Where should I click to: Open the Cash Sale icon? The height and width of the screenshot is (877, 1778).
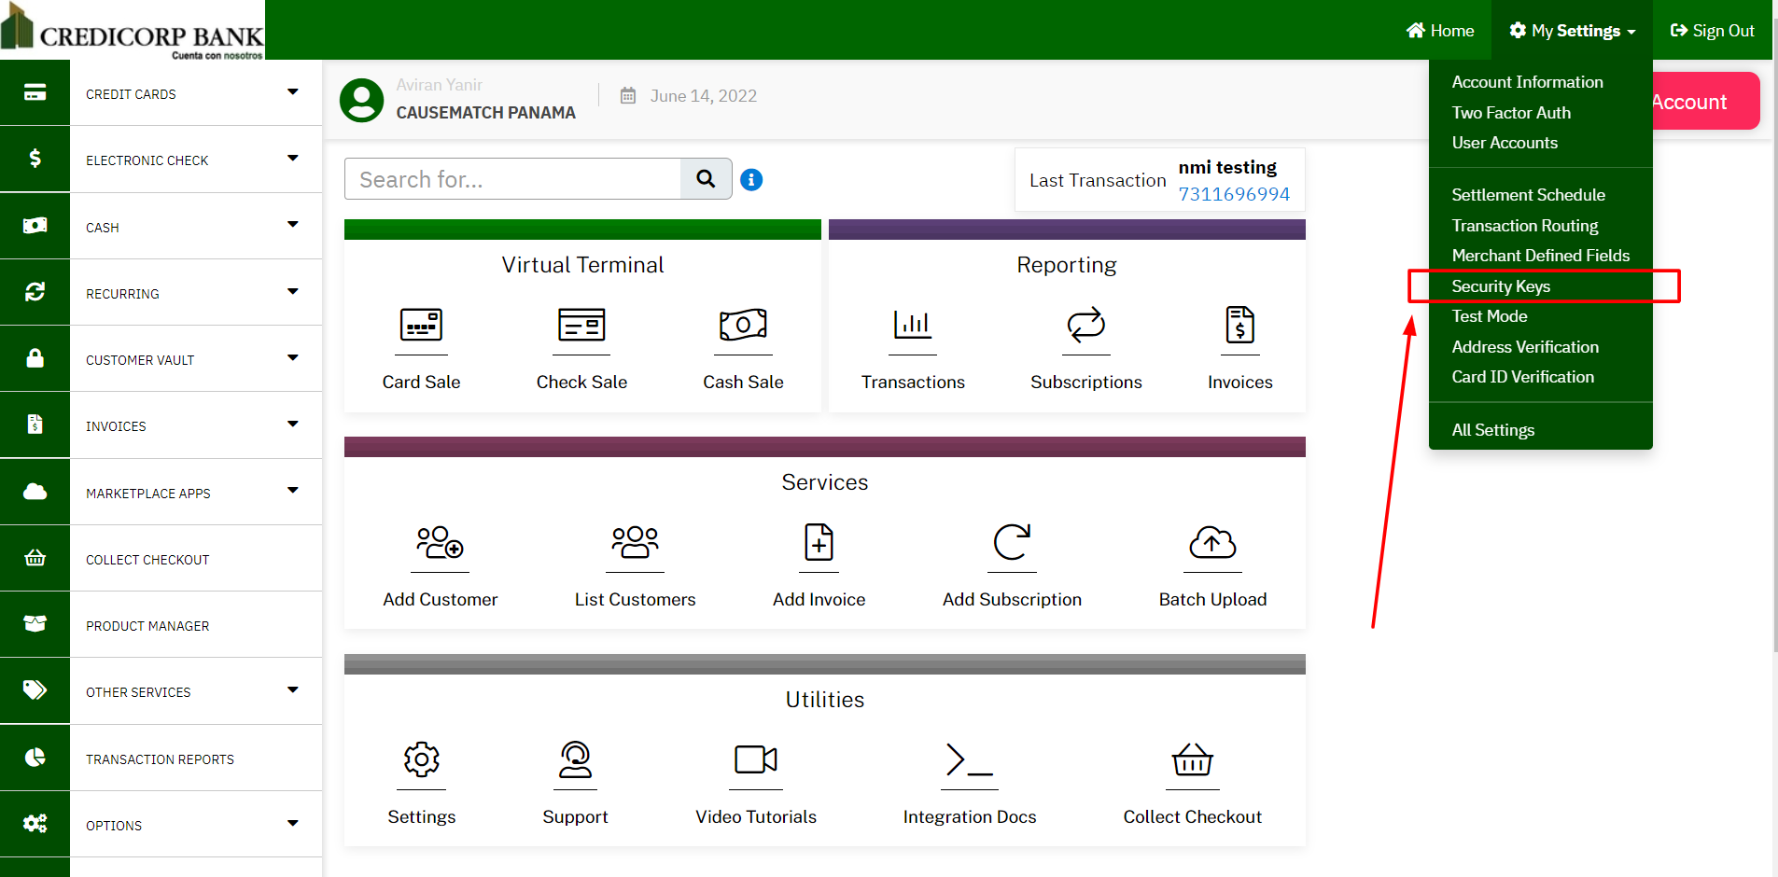pos(743,325)
